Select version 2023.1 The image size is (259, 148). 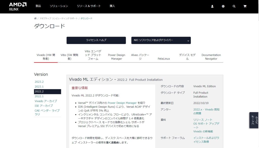point(39,87)
